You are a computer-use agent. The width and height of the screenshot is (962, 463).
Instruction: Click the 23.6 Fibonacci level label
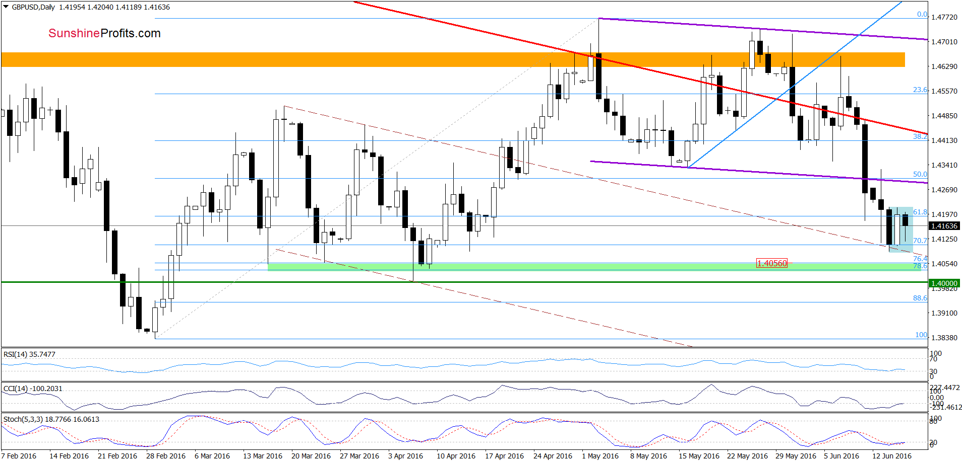pos(920,90)
